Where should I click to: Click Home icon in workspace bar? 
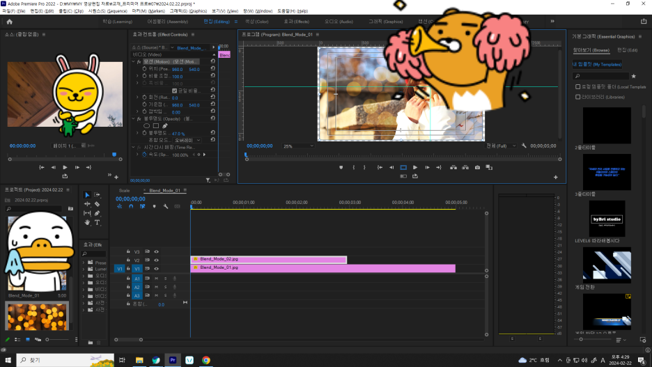click(10, 22)
